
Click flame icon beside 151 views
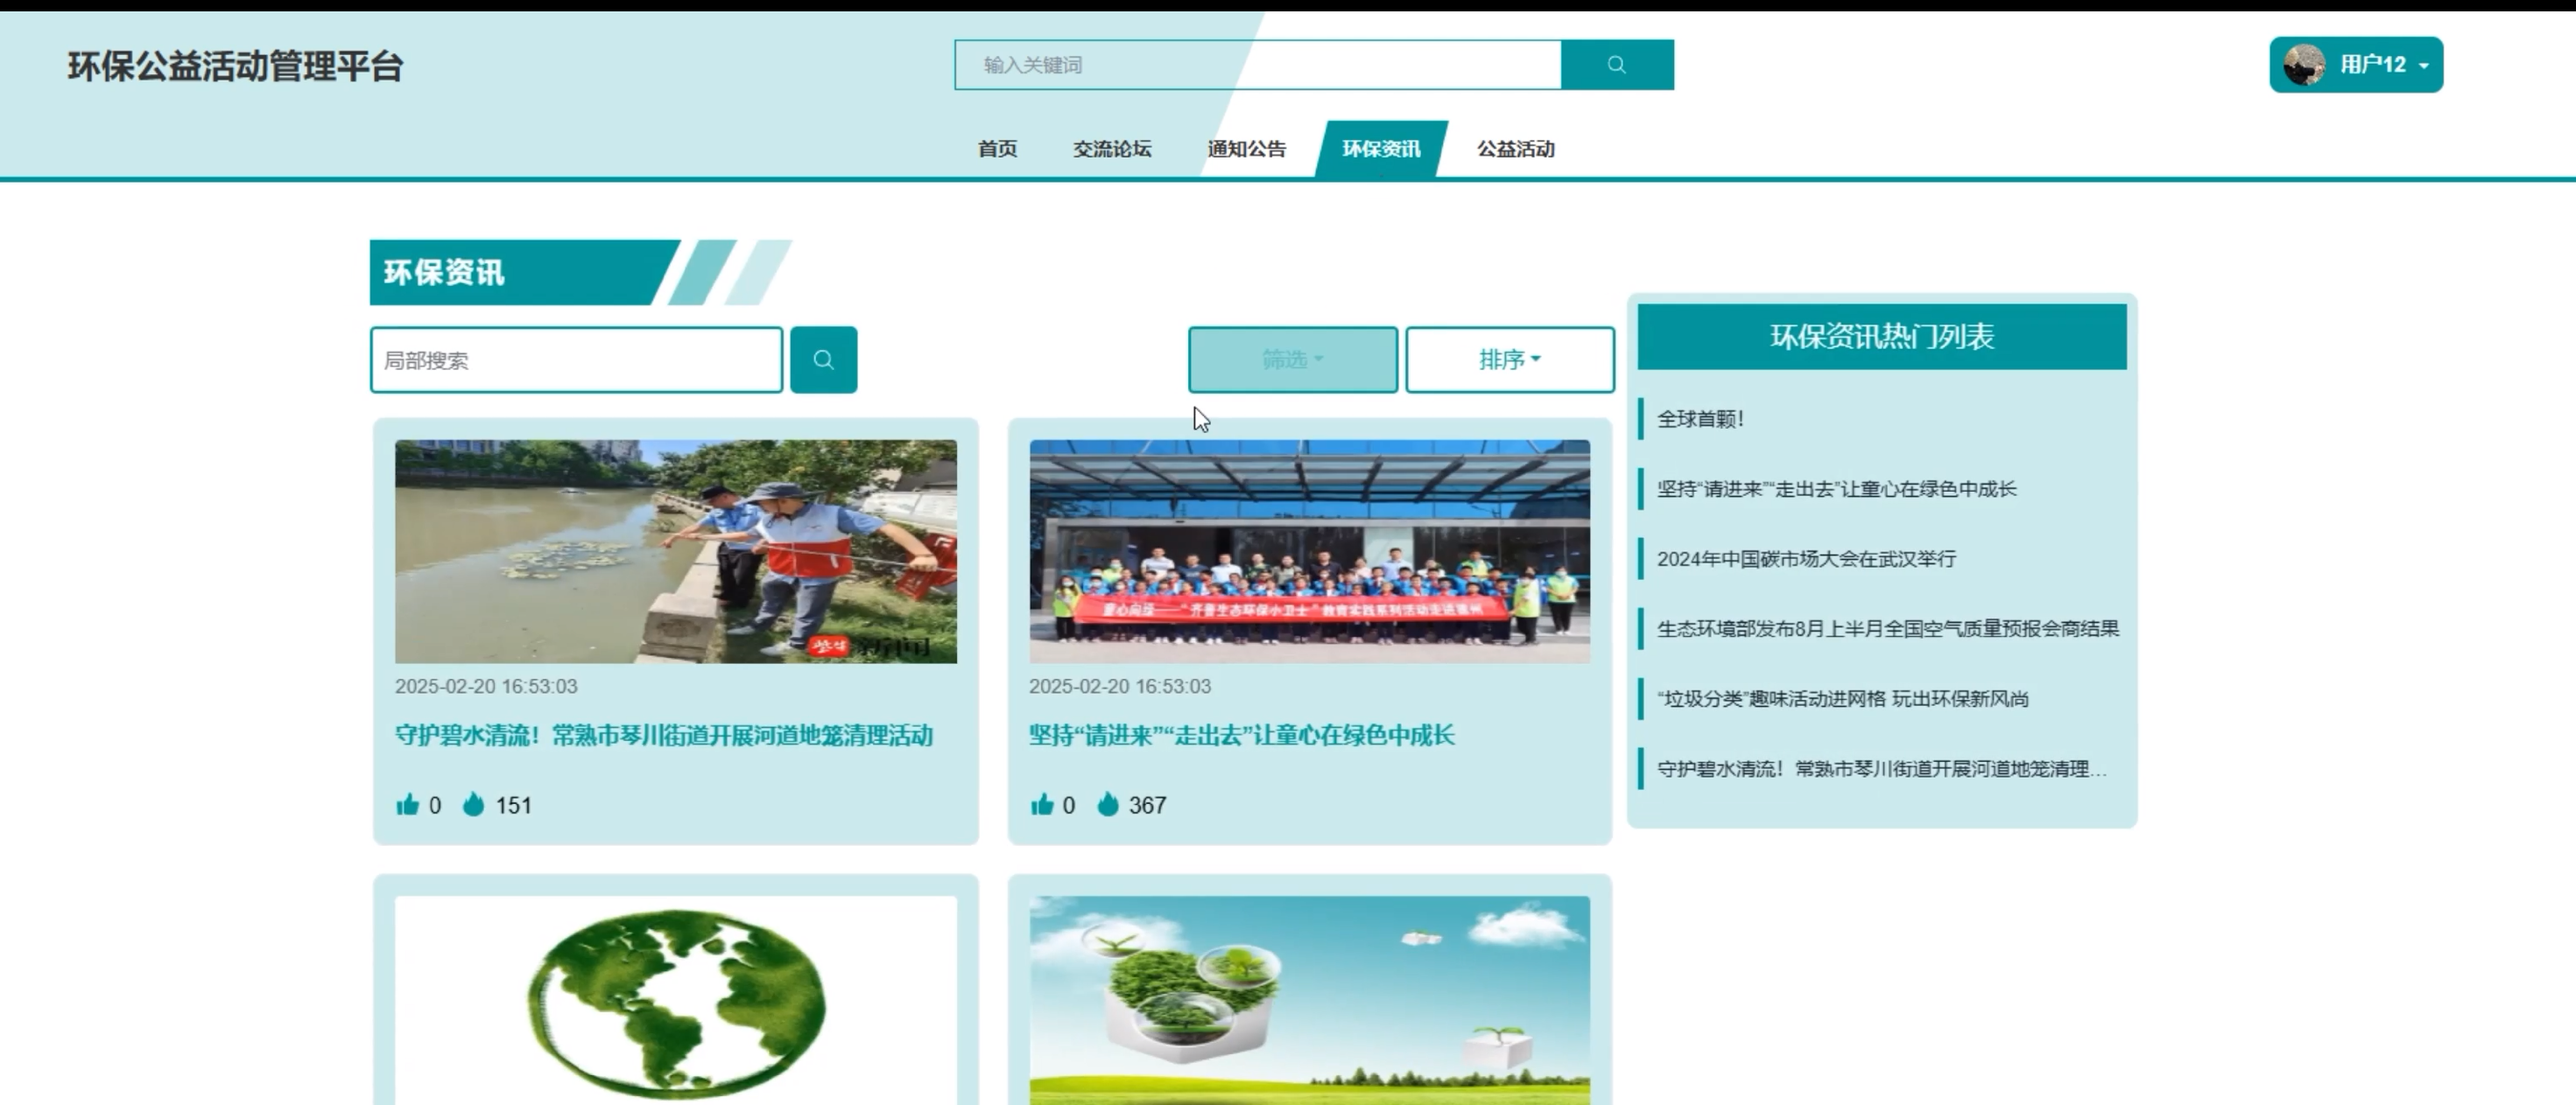coord(473,804)
